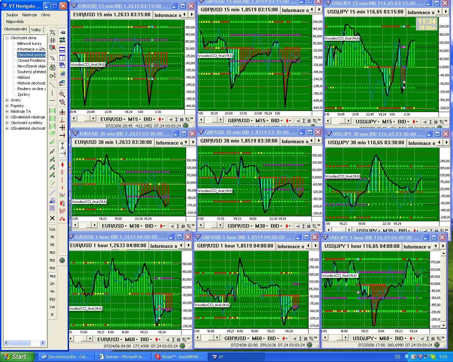
Task: Switch to the Volby tab
Action: coord(36,30)
